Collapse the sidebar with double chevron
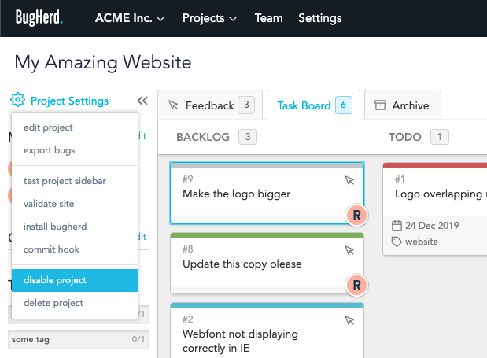Image resolution: width=487 pixels, height=358 pixels. pos(142,101)
